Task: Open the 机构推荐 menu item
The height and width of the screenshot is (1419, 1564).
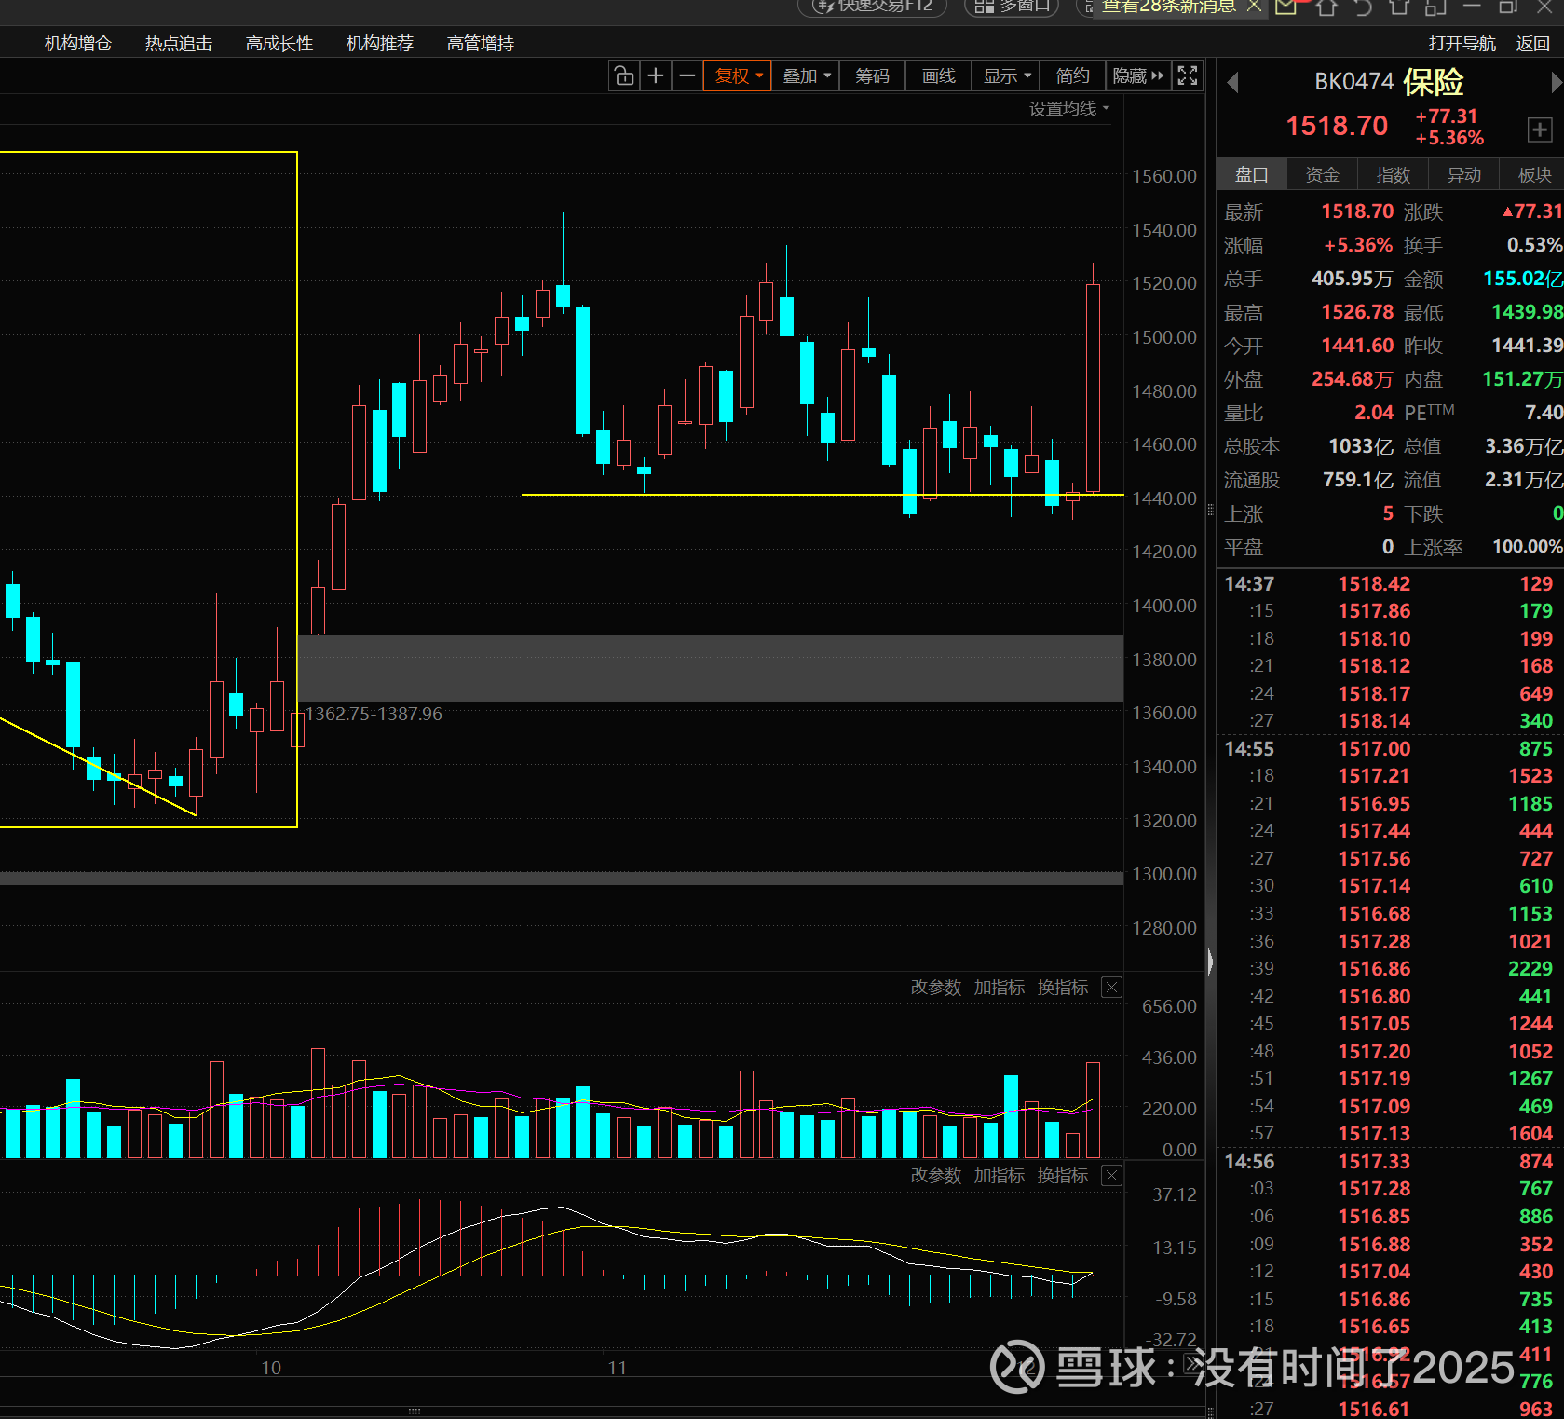Action: [x=380, y=43]
